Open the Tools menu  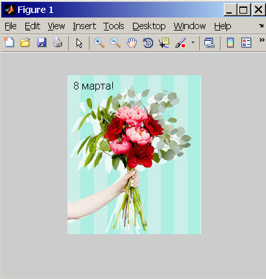(114, 26)
